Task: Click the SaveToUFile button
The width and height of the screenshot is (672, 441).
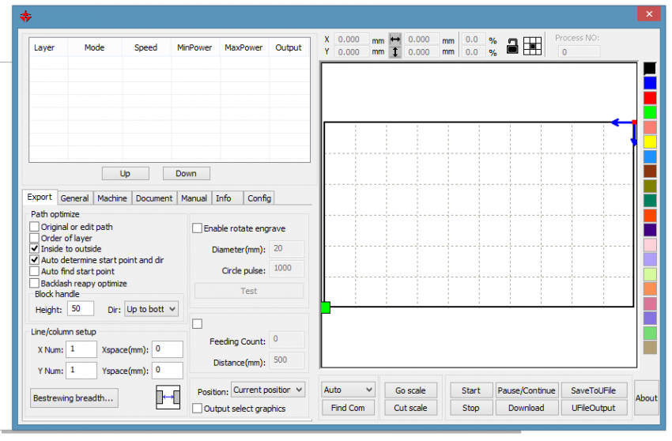Action: click(x=594, y=390)
